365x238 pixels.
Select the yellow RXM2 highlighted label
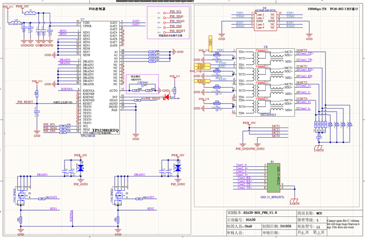(x=202, y=81)
